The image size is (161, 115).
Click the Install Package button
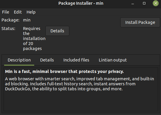pyautogui.click(x=140, y=22)
